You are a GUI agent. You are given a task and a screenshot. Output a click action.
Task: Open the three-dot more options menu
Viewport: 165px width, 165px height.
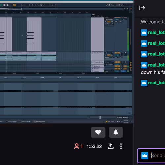pyautogui.click(x=121, y=146)
